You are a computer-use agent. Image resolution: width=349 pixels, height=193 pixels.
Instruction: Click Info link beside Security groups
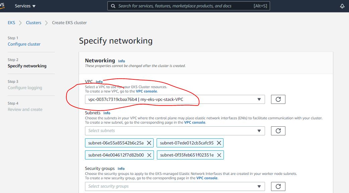click(121, 169)
